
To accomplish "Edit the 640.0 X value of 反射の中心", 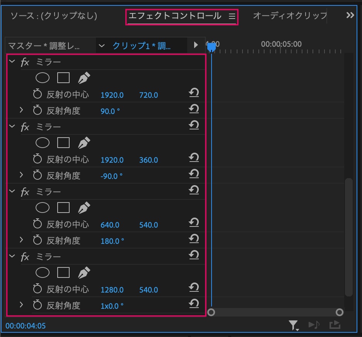I will 110,225.
